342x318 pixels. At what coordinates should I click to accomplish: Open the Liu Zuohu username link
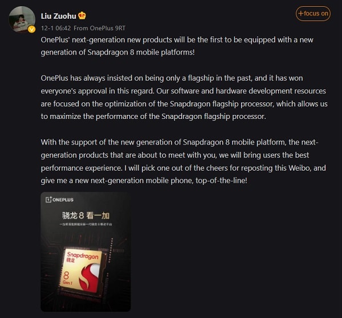tap(59, 15)
